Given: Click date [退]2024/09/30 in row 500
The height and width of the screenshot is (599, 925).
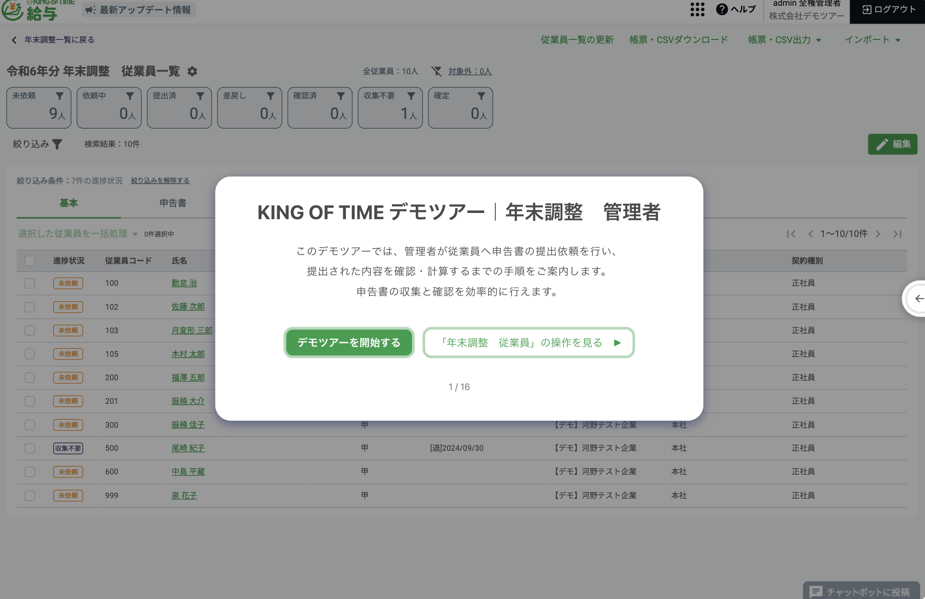Looking at the screenshot, I should tap(457, 448).
